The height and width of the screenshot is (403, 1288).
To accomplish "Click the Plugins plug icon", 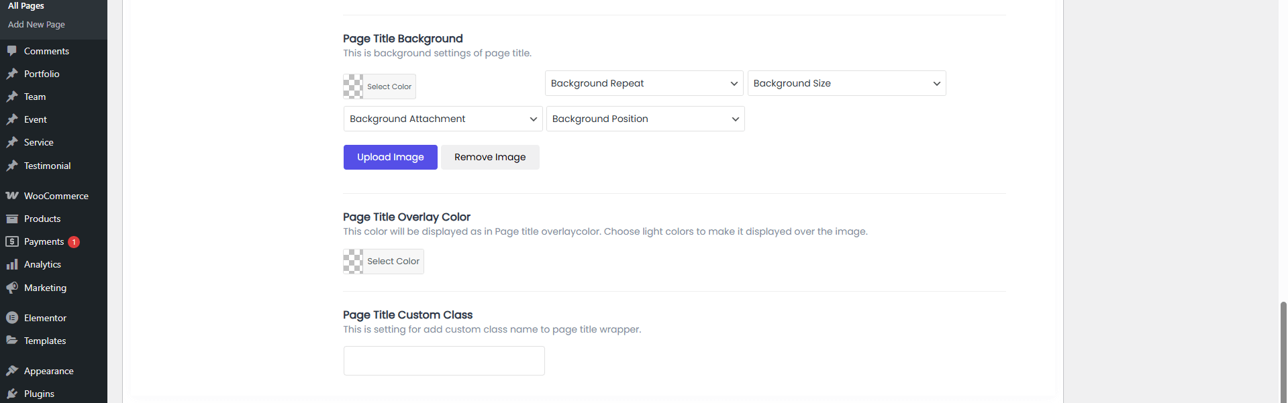I will point(12,394).
